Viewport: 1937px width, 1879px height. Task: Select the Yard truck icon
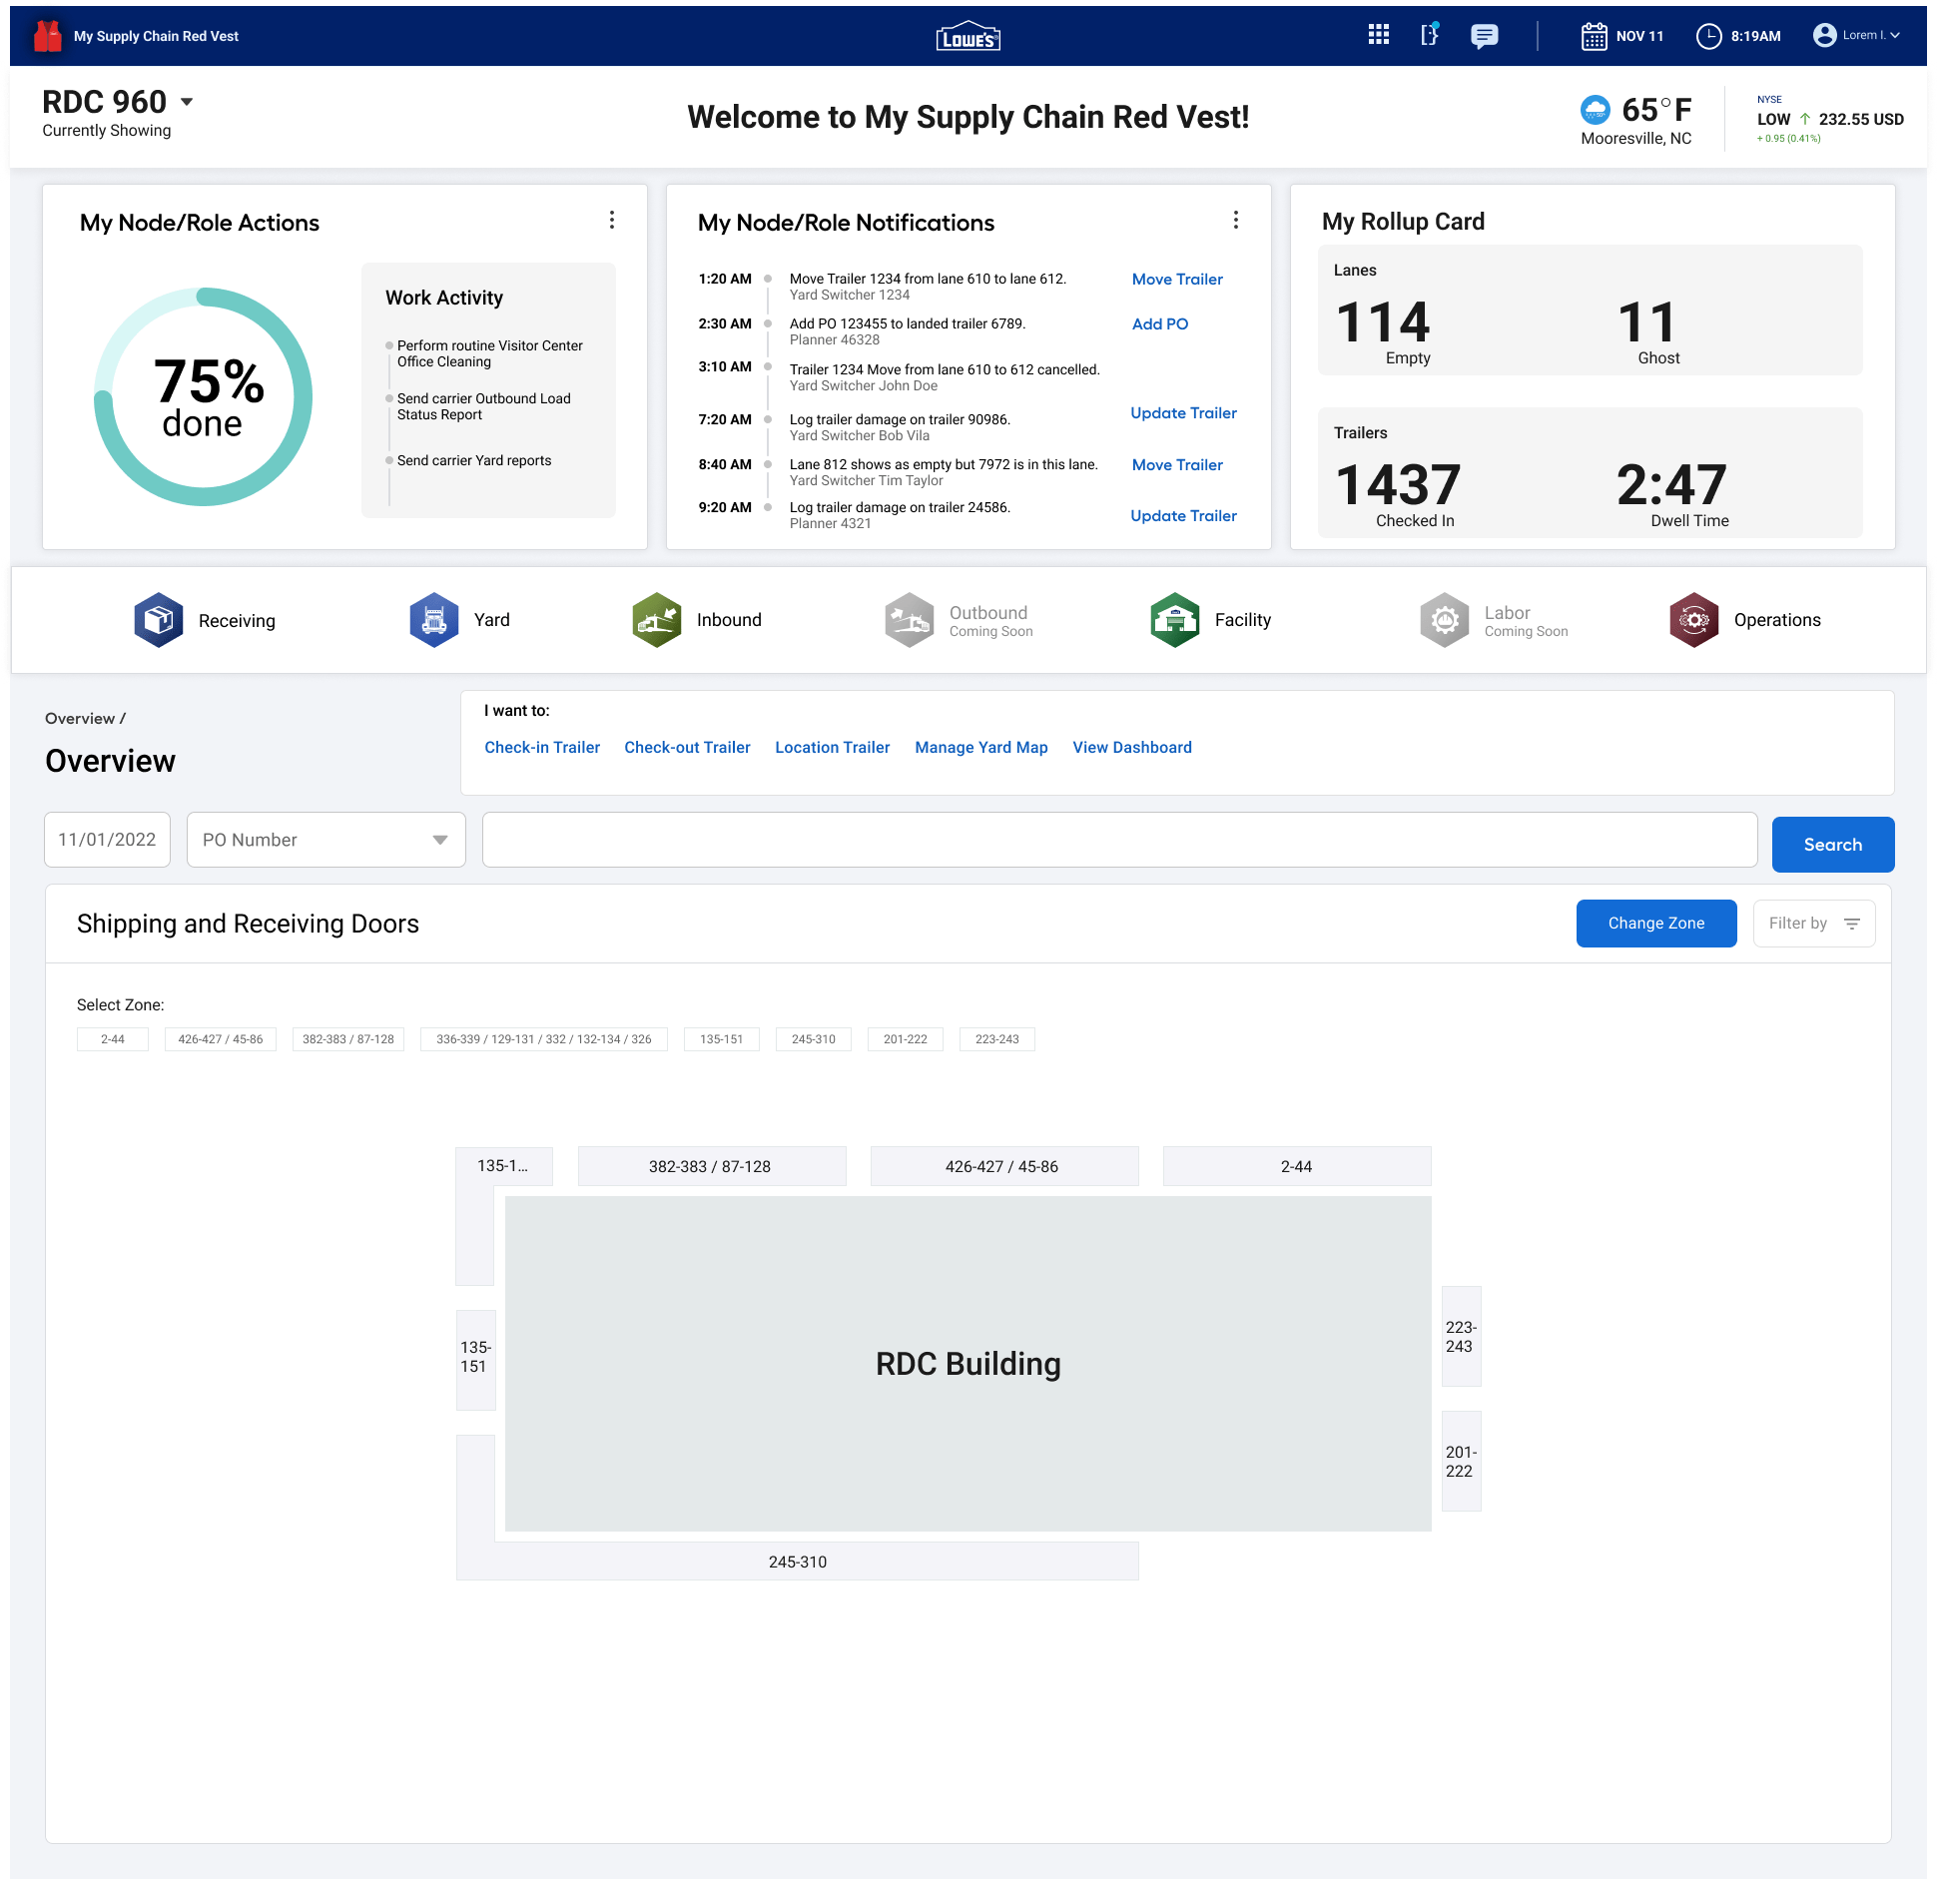click(433, 619)
